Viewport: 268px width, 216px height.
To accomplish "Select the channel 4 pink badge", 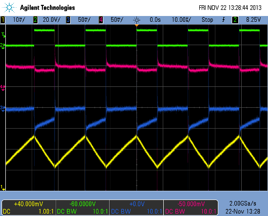I will click(101, 20).
